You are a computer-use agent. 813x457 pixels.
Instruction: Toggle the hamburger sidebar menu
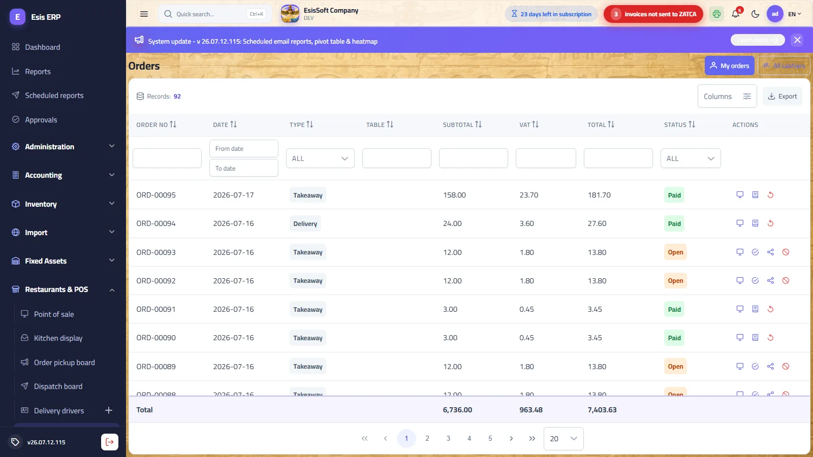pos(144,14)
